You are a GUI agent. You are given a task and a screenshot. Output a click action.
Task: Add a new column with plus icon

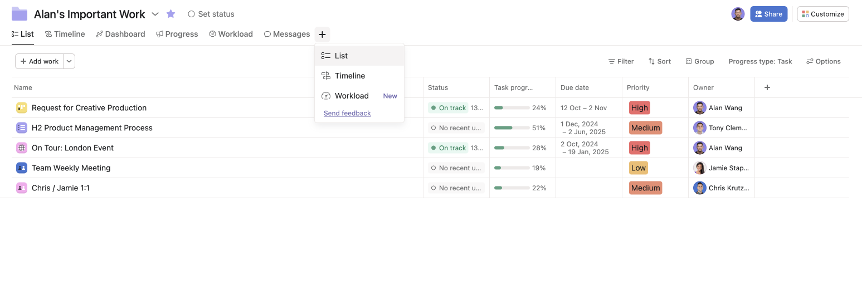pyautogui.click(x=767, y=87)
